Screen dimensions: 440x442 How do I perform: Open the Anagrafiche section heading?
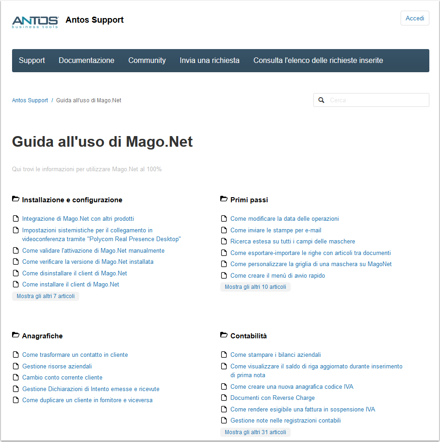coord(42,336)
